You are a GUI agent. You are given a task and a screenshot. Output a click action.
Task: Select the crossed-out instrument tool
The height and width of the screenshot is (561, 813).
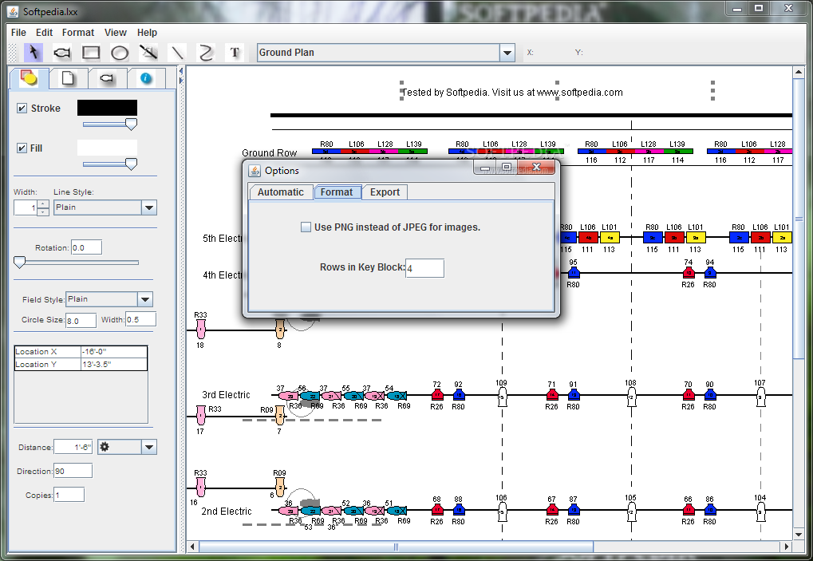pyautogui.click(x=149, y=53)
